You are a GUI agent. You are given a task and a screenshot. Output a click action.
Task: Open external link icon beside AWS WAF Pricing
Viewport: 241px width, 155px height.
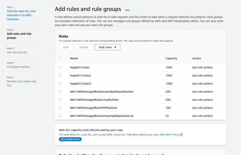[181, 135]
